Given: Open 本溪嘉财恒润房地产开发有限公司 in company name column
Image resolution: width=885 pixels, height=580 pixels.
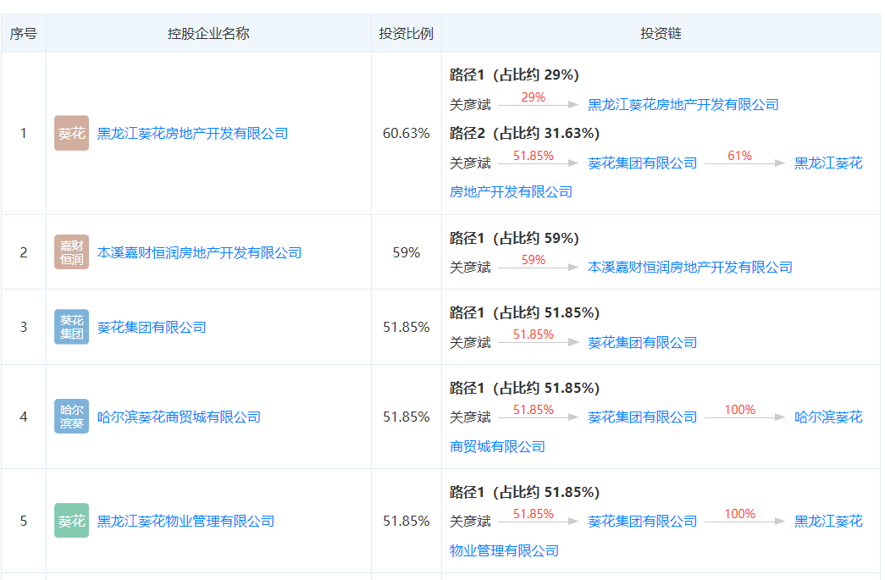Looking at the screenshot, I should pyautogui.click(x=199, y=253).
